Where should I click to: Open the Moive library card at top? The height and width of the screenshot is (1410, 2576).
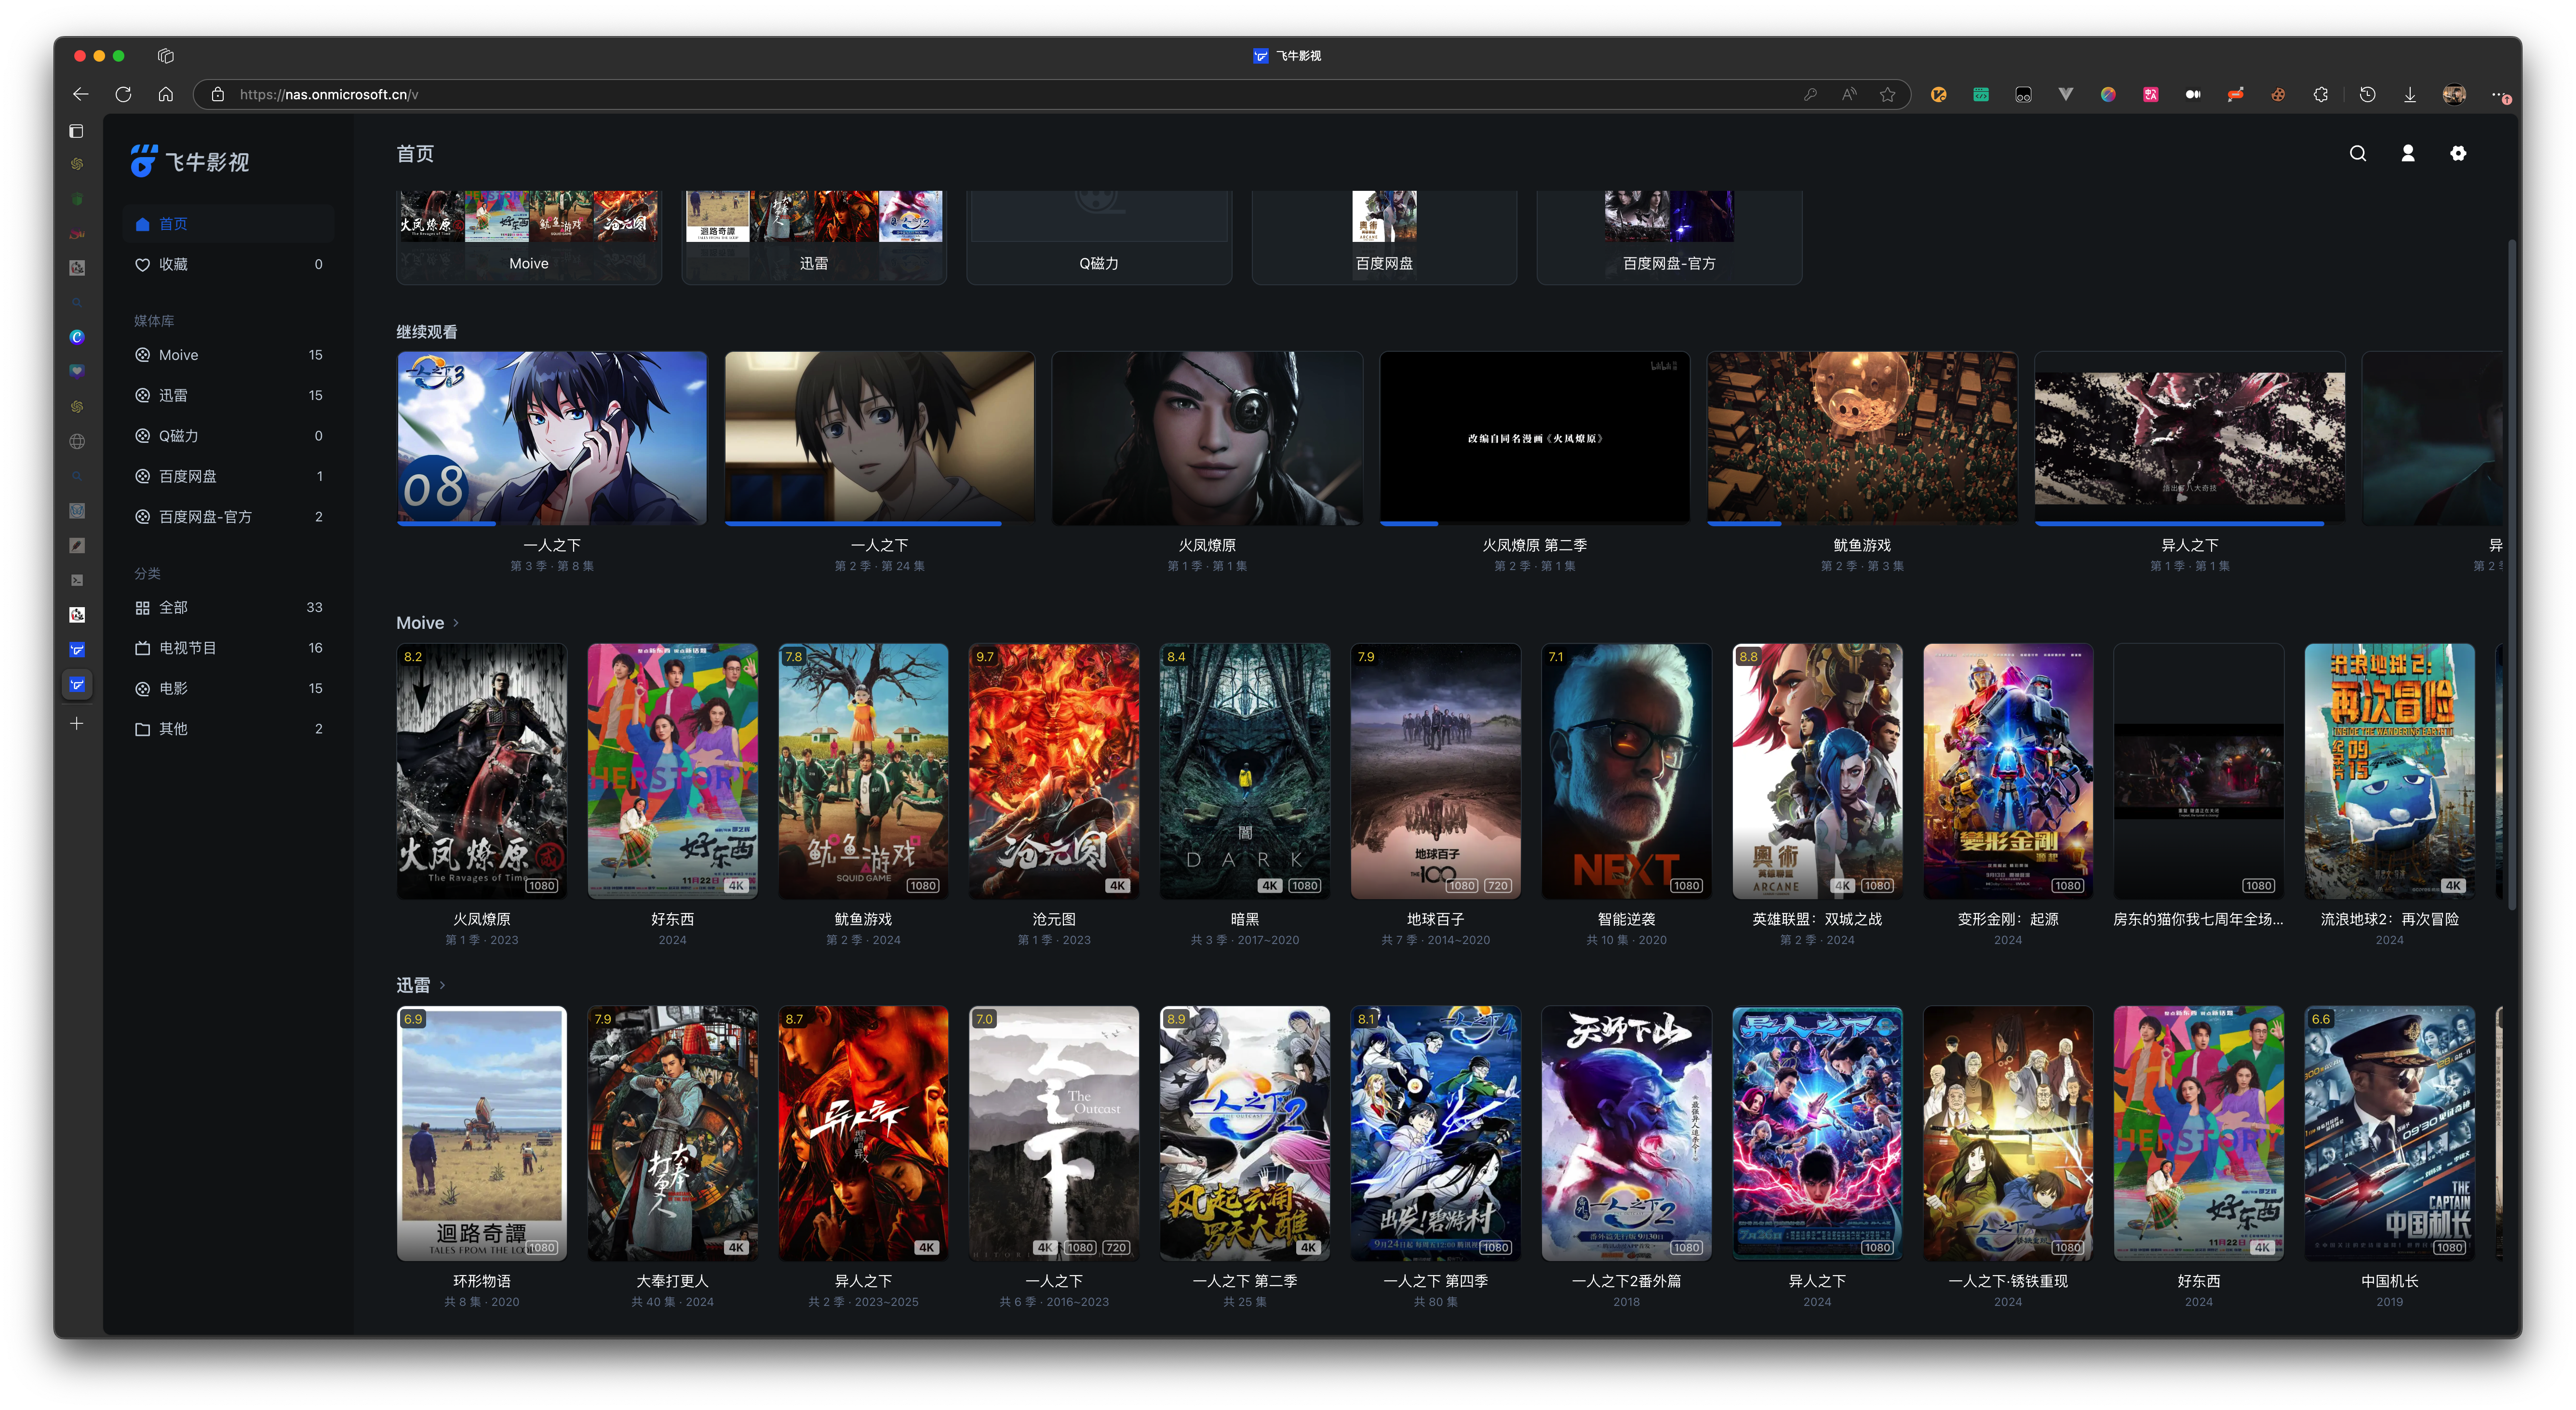click(529, 237)
